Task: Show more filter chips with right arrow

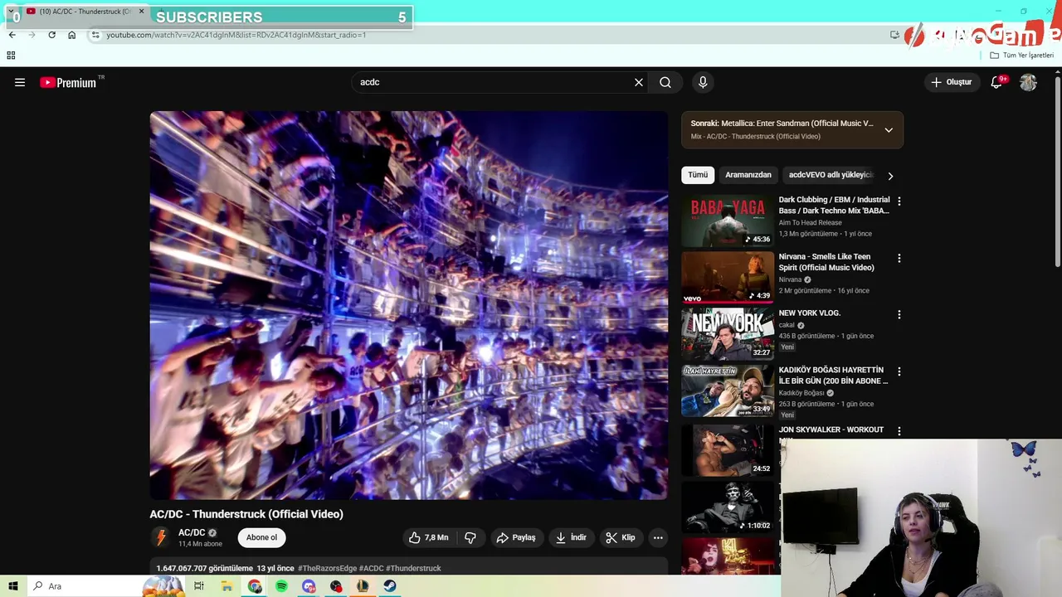Action: coord(890,176)
